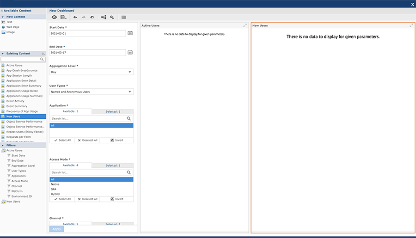This screenshot has width=416, height=238.
Task: Click the reset/revert circular arrow icon
Action: tap(92, 17)
